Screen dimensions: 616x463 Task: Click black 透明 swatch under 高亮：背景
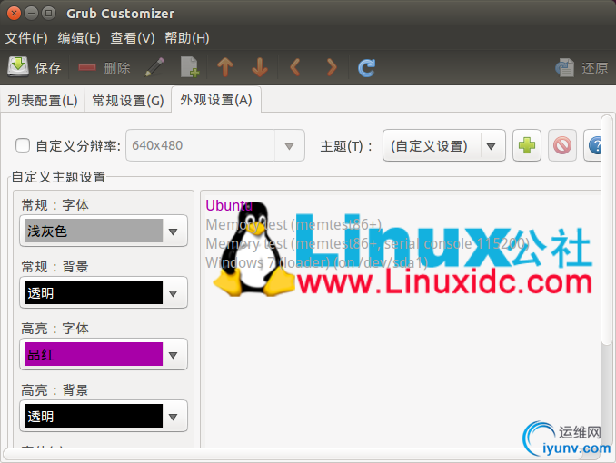94,416
